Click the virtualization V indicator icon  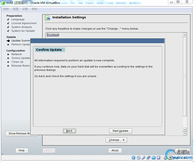[159, 158]
